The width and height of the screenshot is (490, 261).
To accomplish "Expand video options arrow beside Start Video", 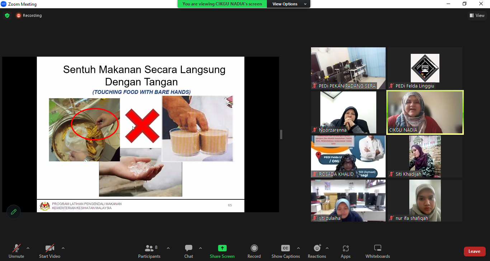I will 63,248.
